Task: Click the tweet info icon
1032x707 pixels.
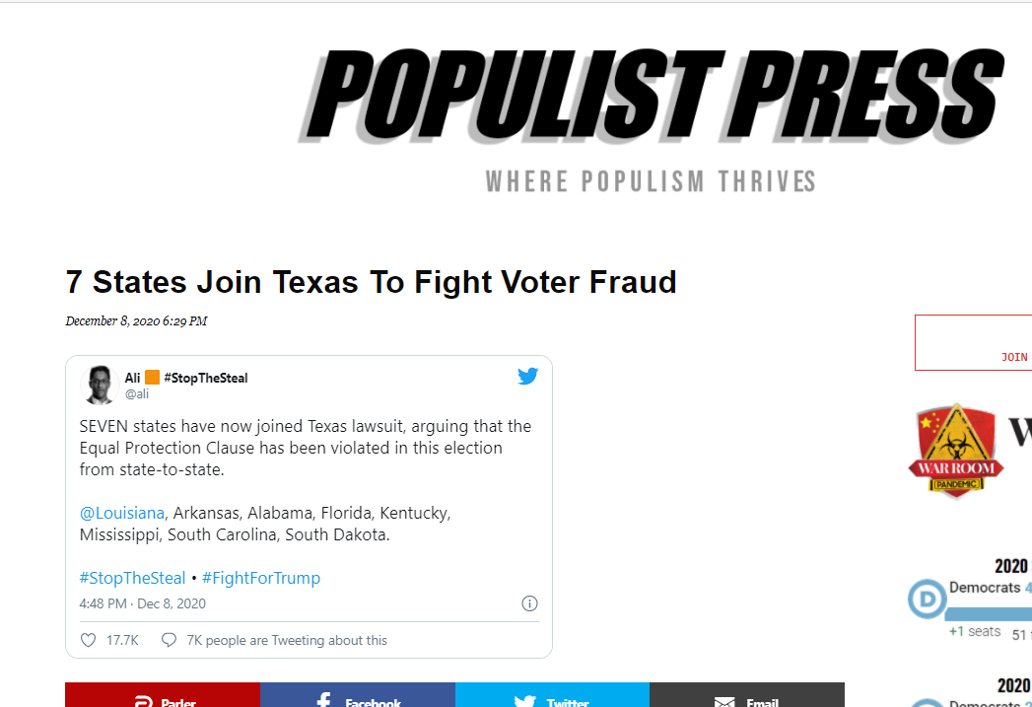Action: click(x=530, y=603)
